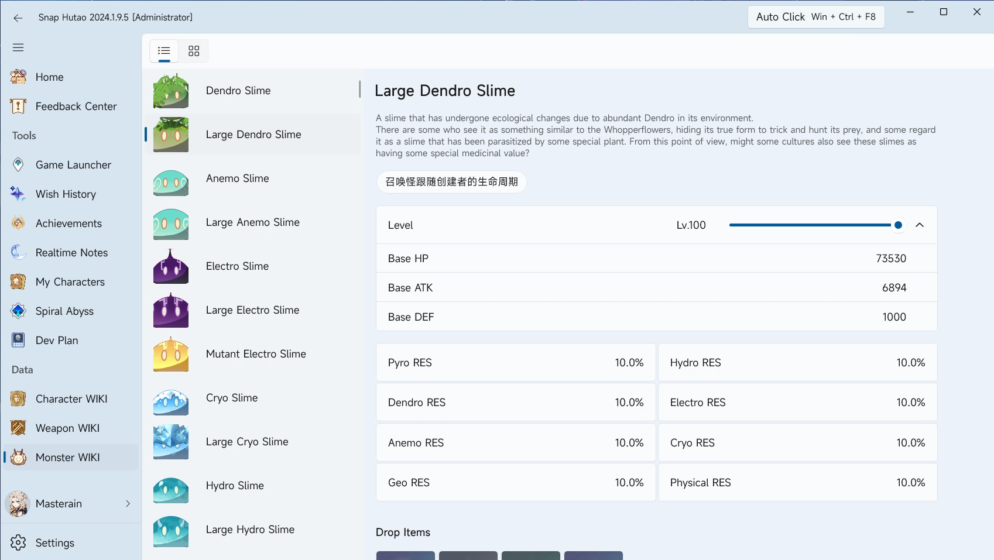Click the Mutant Electro Slime thumbnail
This screenshot has height=560, width=994.
171,354
